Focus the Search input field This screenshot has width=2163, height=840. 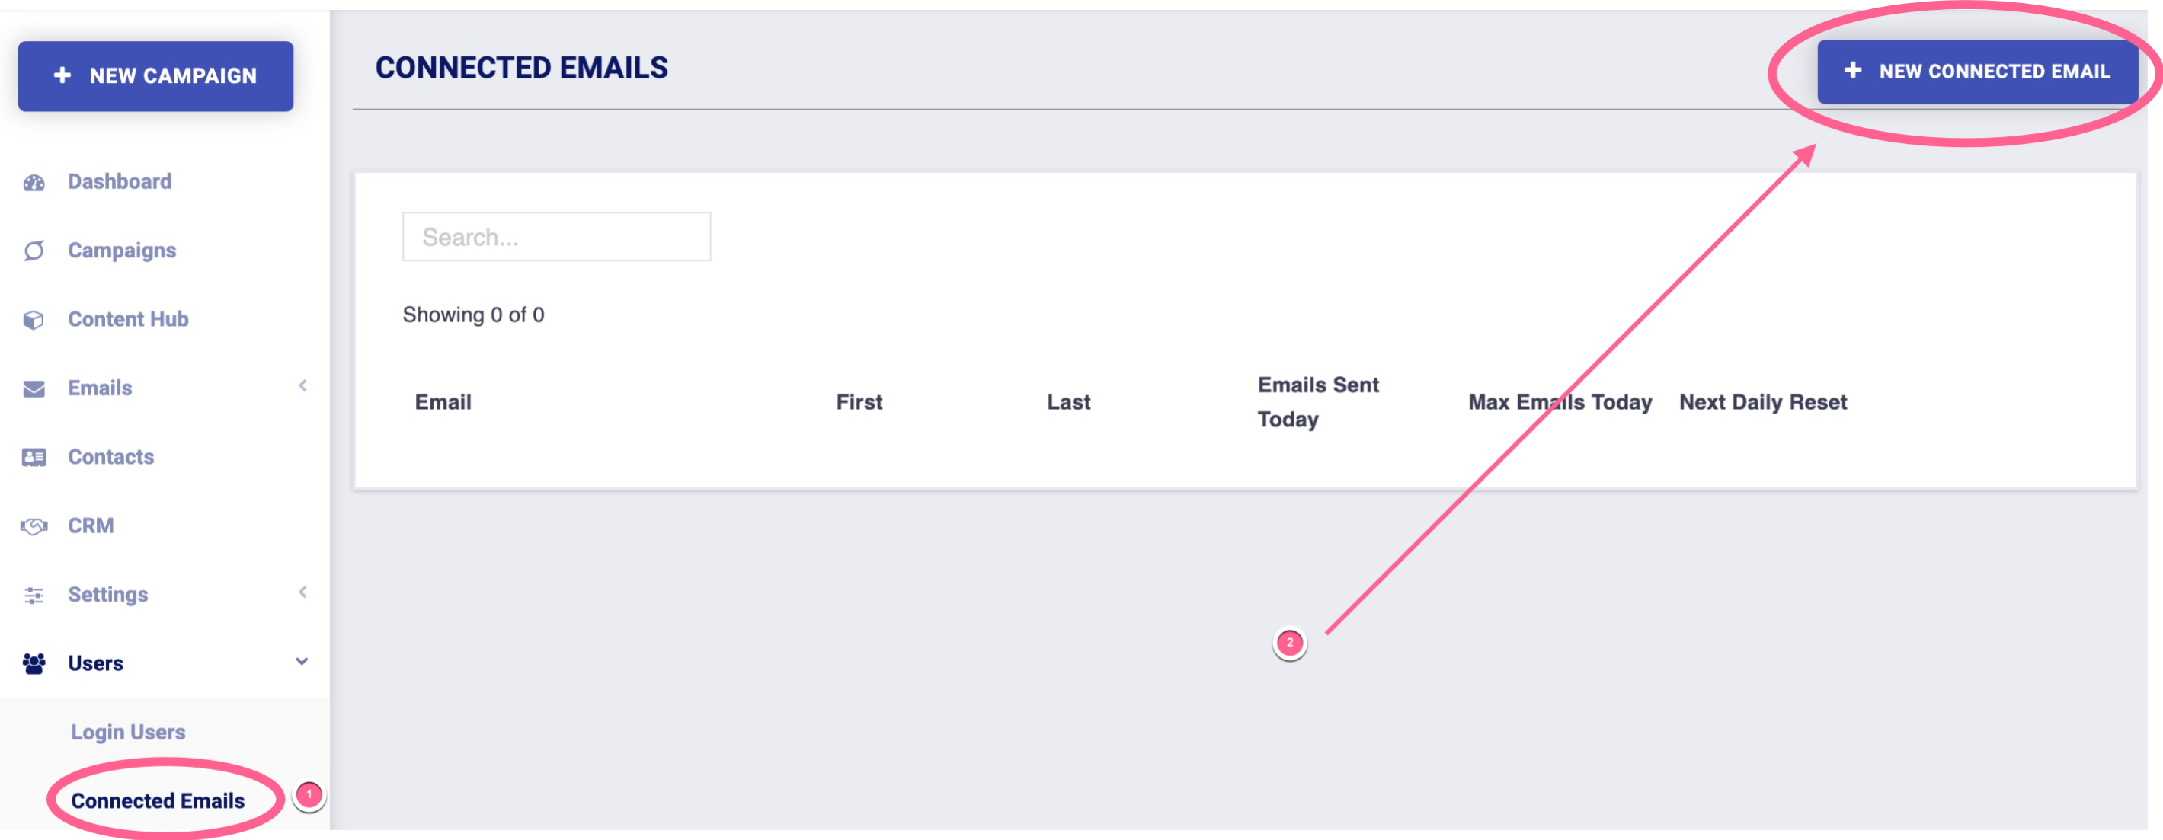tap(556, 237)
